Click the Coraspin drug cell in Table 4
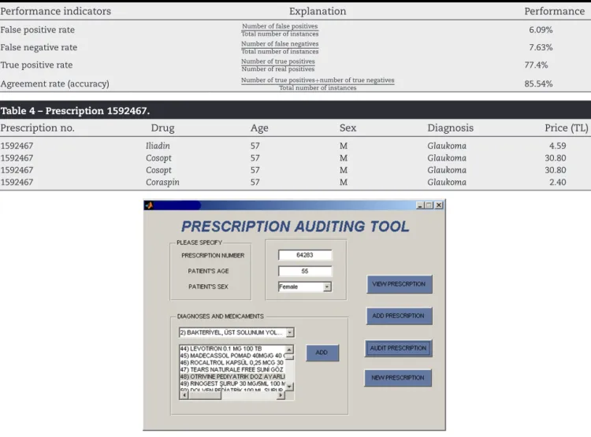Screen dimensions: 591x437 click(x=162, y=183)
